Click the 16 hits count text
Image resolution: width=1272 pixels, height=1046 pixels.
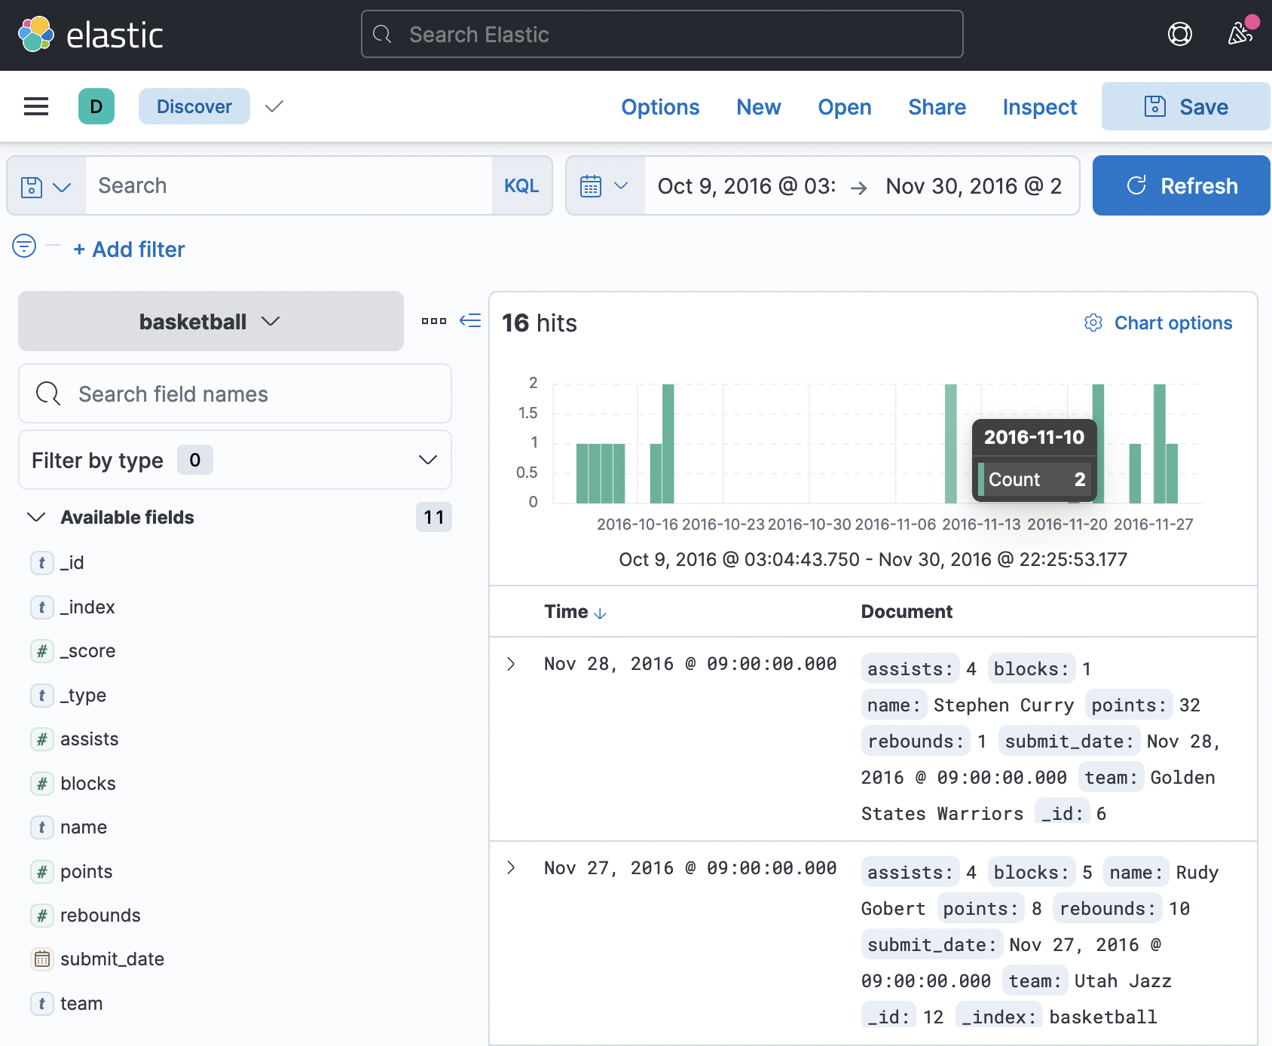539,323
